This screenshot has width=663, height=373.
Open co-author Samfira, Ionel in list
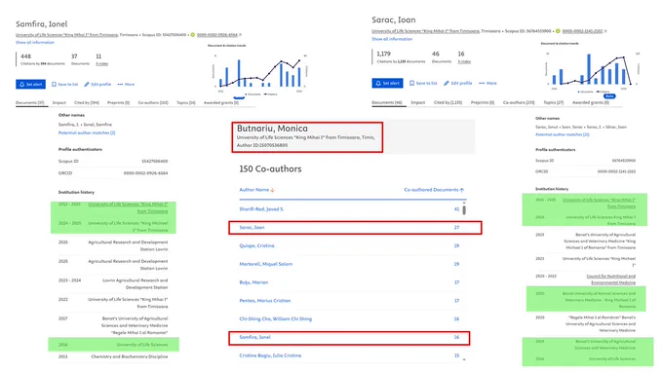[x=255, y=337]
